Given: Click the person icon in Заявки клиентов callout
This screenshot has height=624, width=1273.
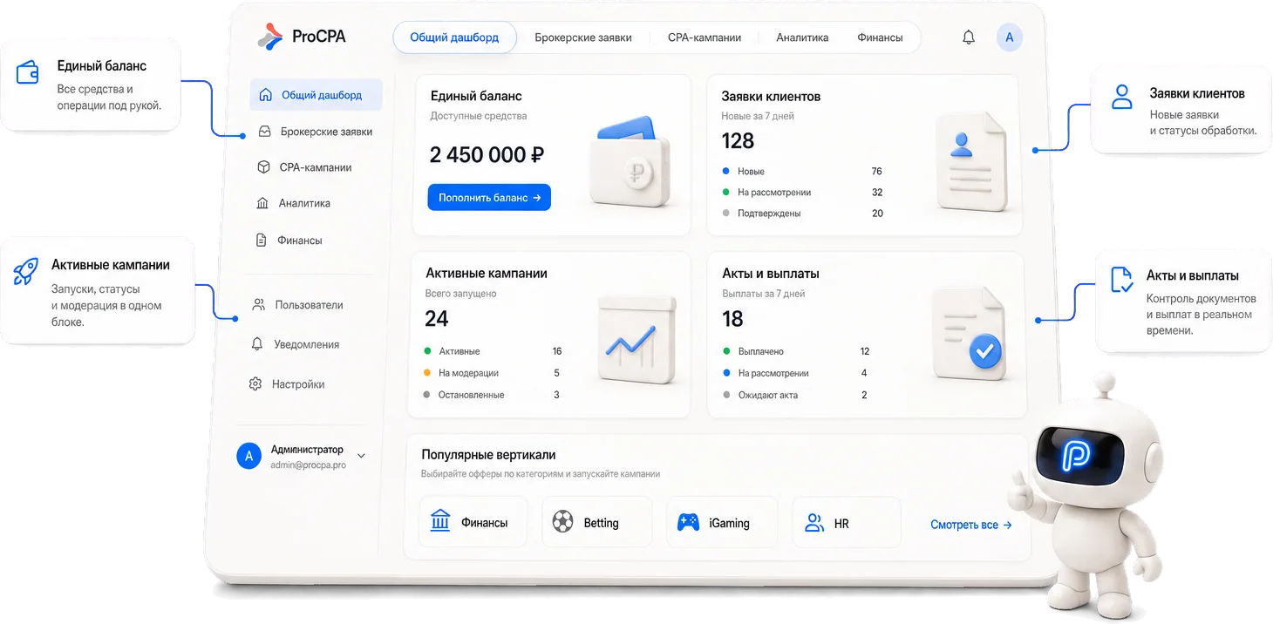Looking at the screenshot, I should click(1122, 97).
